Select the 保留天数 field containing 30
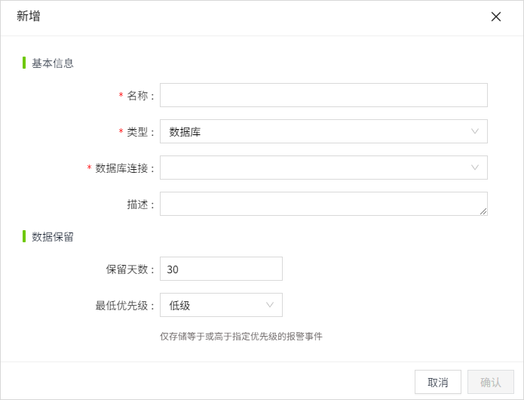This screenshot has width=524, height=400. click(221, 269)
